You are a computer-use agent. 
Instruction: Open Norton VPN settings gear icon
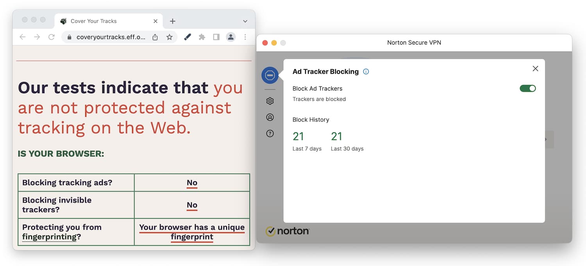(x=270, y=101)
